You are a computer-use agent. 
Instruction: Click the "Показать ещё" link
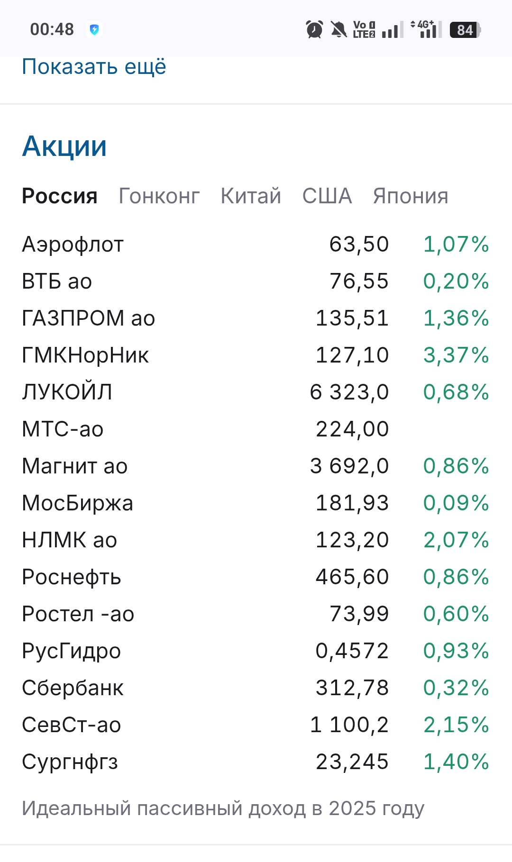pos(94,67)
